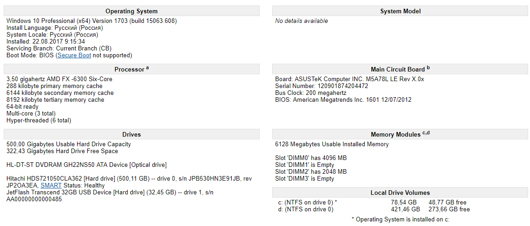This screenshot has height=226, width=530.
Task: Click the Windows 10 Professional version line
Action: point(92,21)
